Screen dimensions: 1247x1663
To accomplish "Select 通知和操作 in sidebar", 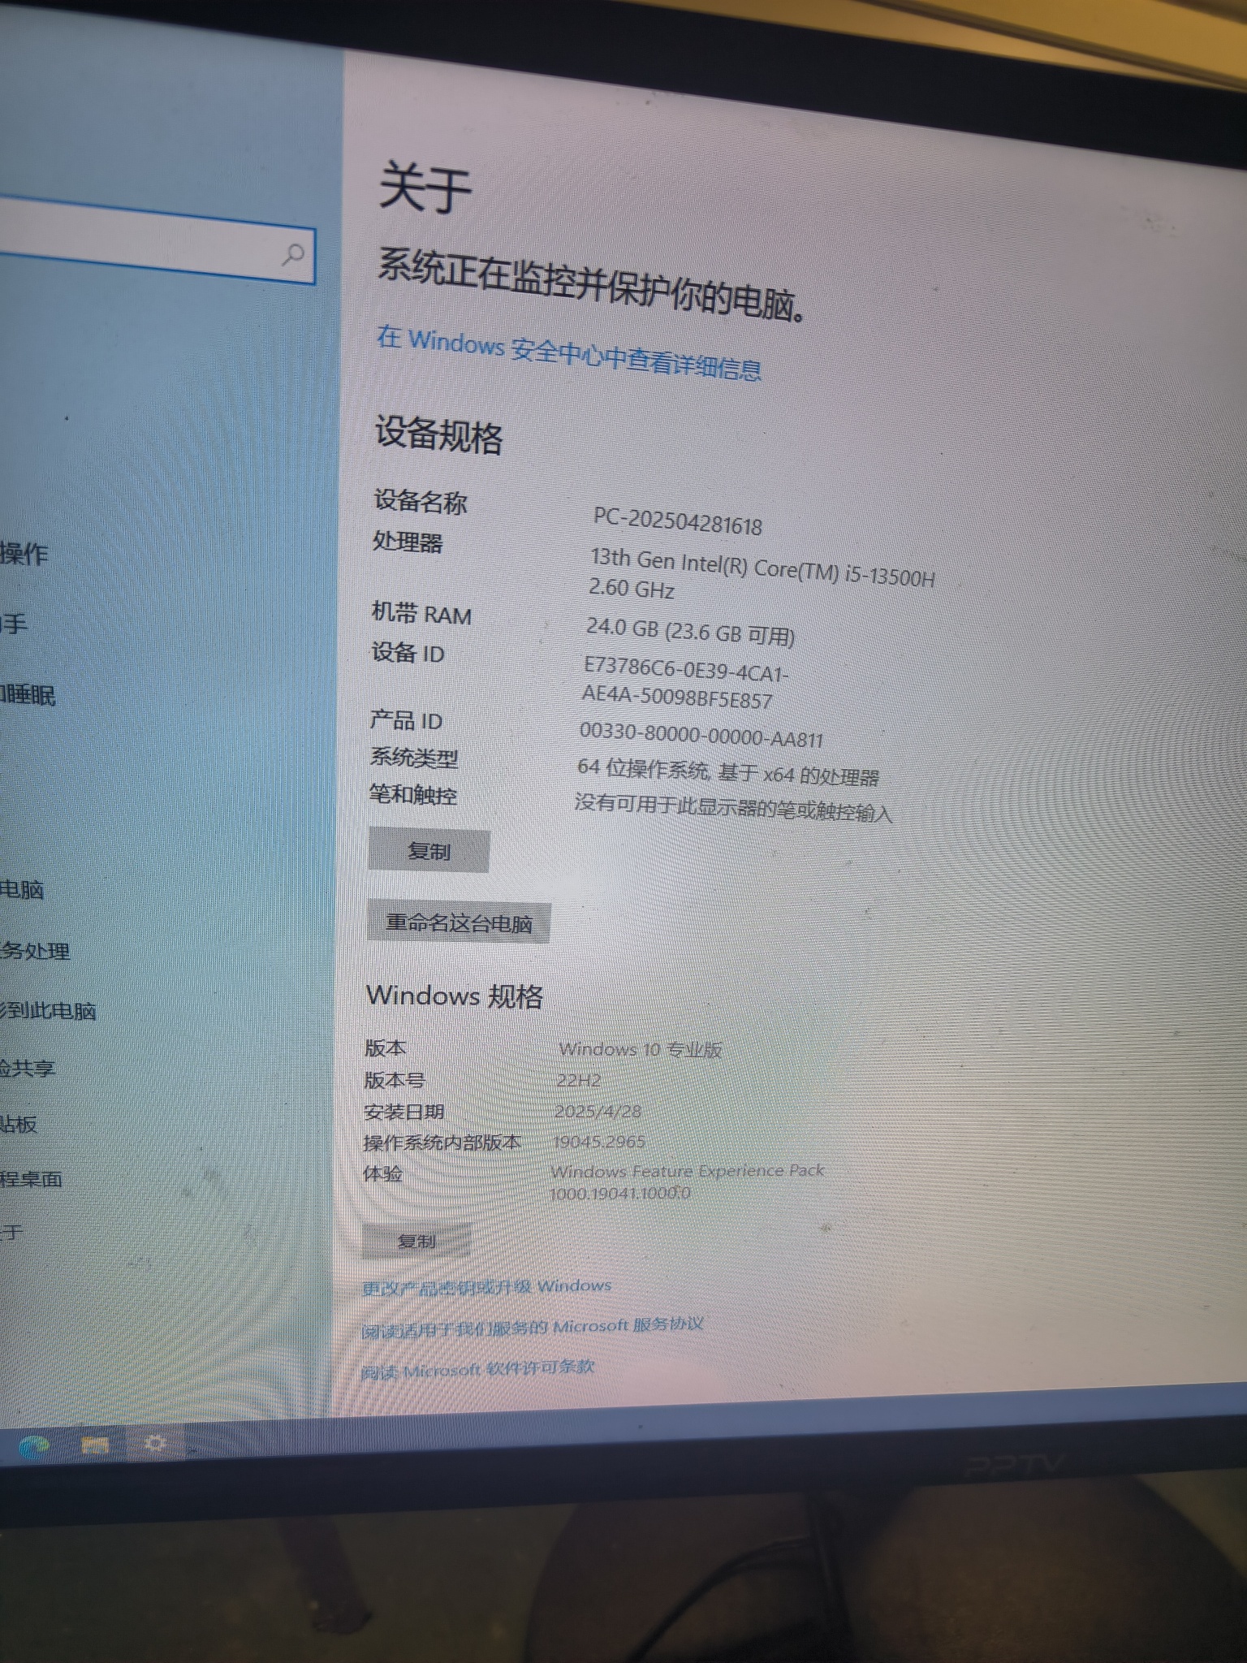I will [x=24, y=555].
